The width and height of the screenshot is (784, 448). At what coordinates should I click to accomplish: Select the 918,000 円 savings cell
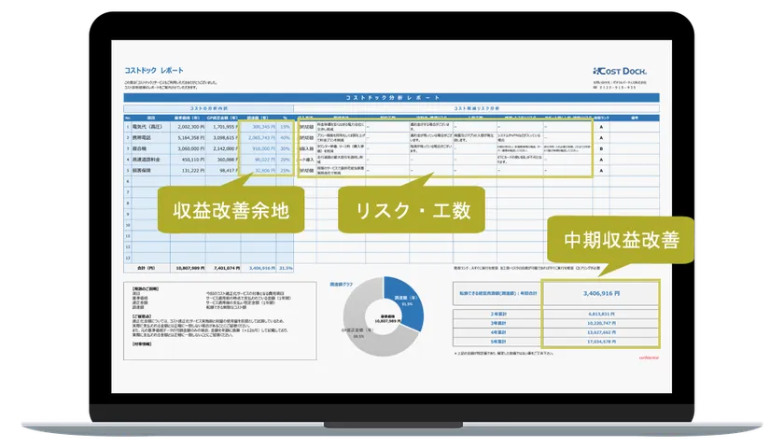point(259,148)
